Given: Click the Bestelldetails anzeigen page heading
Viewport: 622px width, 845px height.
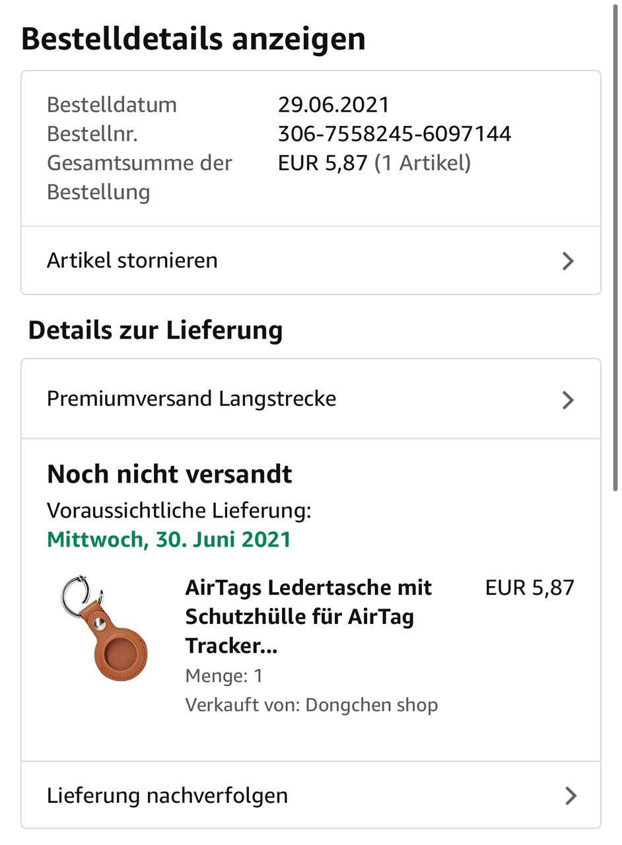Looking at the screenshot, I should tap(193, 38).
